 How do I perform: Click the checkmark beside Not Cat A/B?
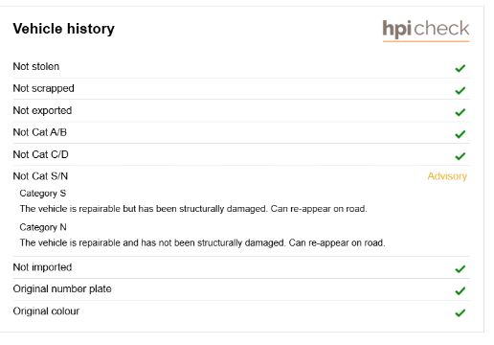pos(460,134)
